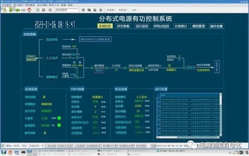Click the DSA联合计算 button
249x156 pixels.
pyautogui.click(x=126, y=146)
